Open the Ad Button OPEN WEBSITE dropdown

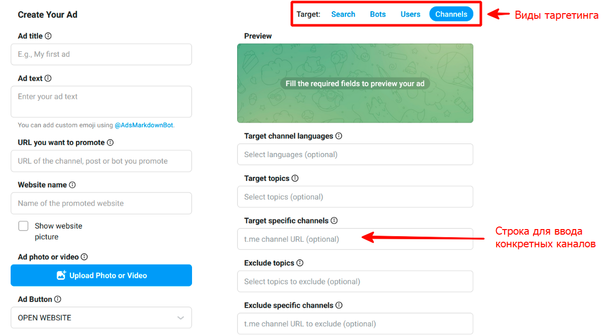pyautogui.click(x=101, y=317)
